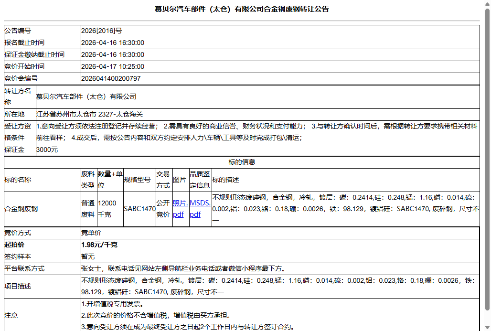Click the 受让方资格条件 label
Screen dimensions: 491x331
pos(18,132)
